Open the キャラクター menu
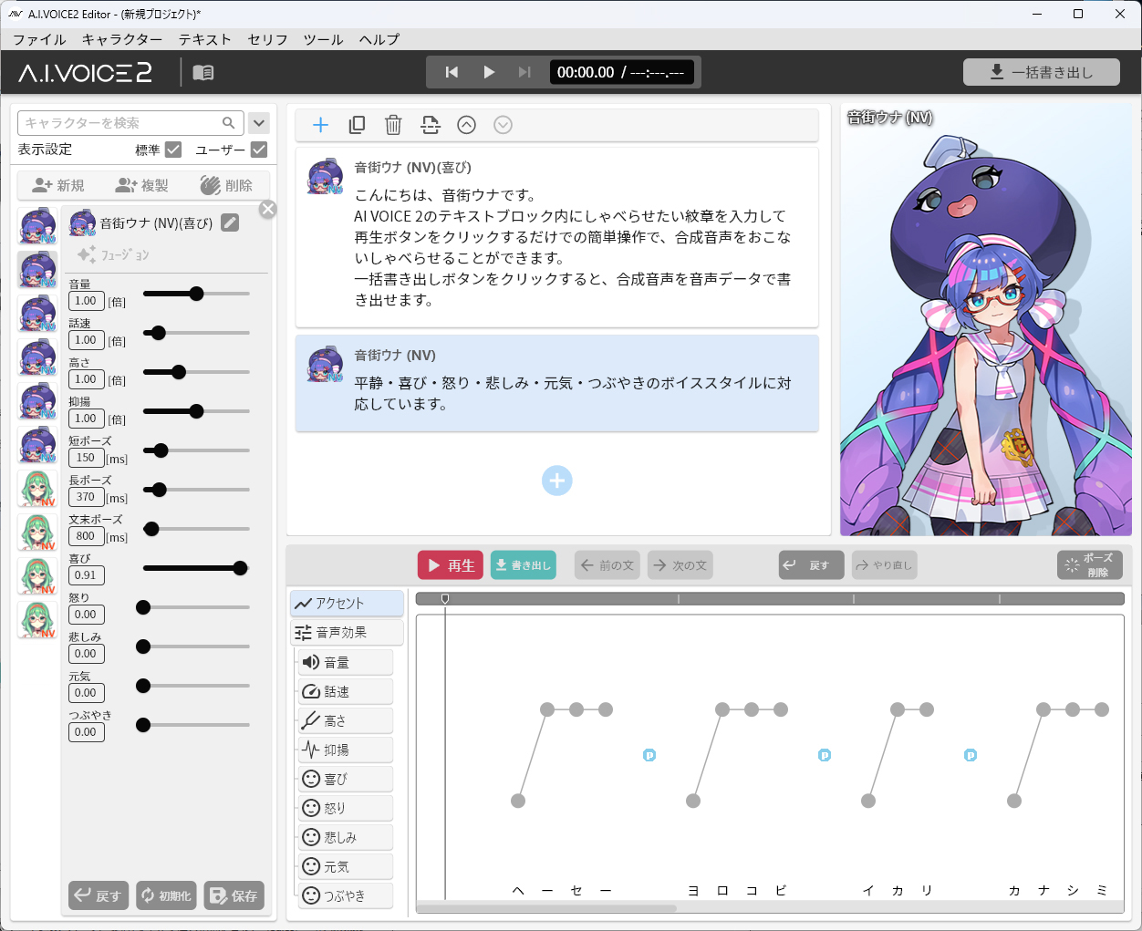 (x=122, y=39)
